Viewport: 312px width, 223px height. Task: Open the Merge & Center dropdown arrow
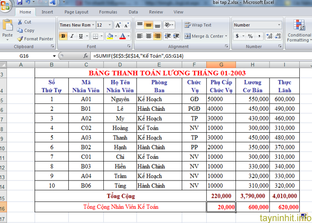tap(227, 36)
